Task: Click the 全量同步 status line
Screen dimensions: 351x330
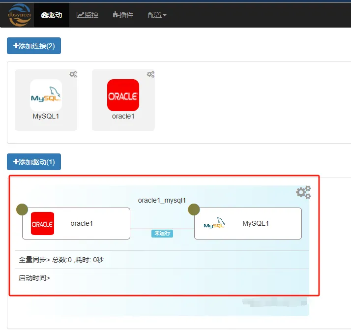Action: pyautogui.click(x=61, y=260)
